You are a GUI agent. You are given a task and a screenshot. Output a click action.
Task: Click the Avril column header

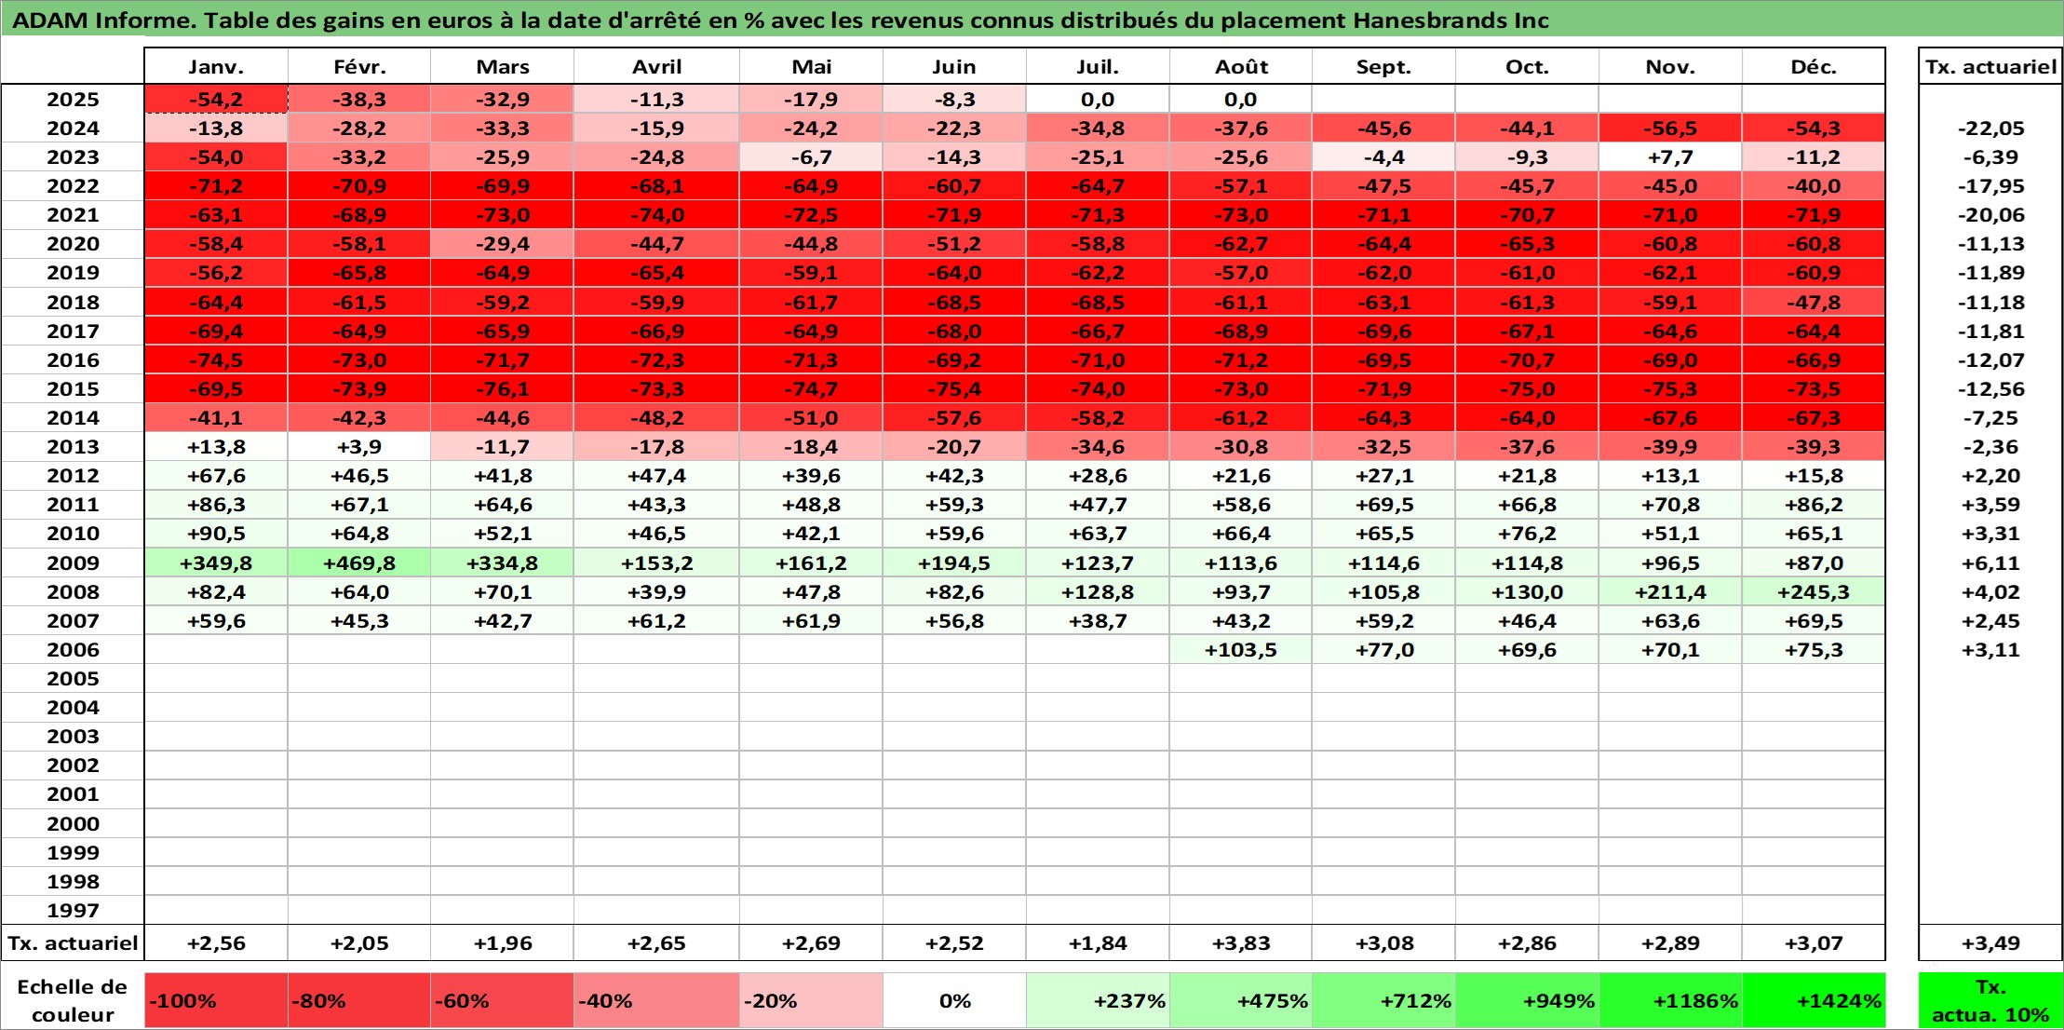[656, 66]
